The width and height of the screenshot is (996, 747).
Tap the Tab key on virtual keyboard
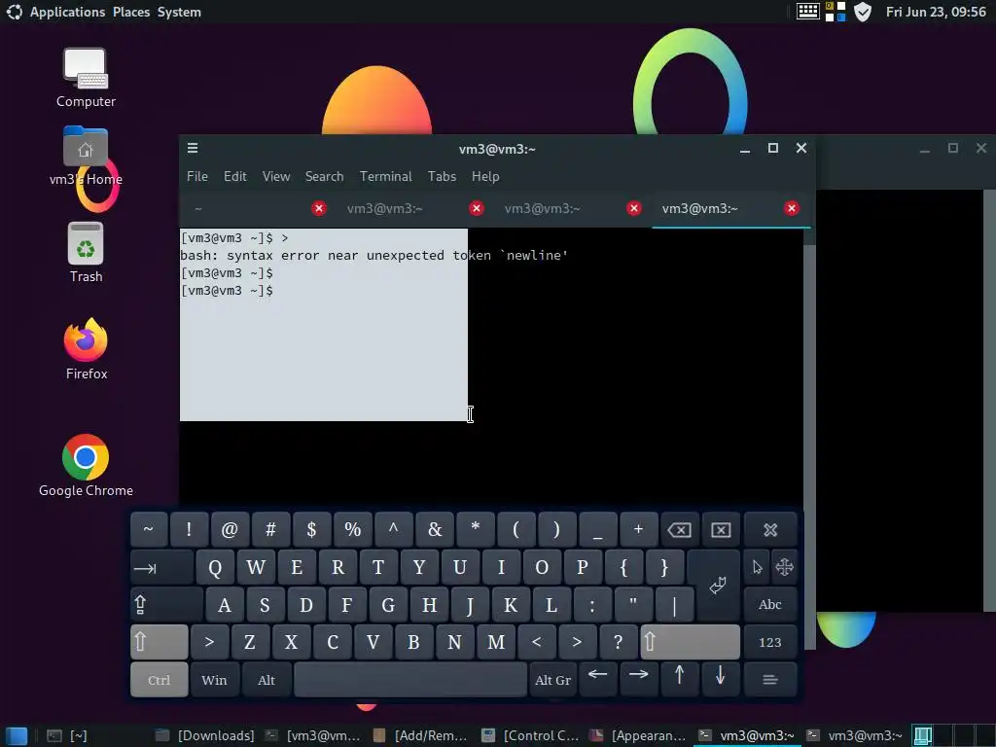click(161, 568)
